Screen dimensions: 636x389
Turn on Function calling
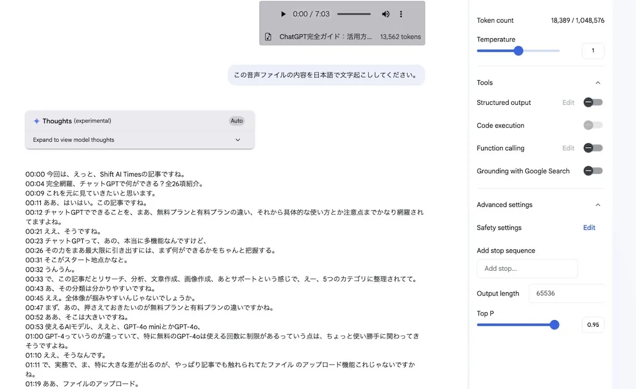point(592,148)
